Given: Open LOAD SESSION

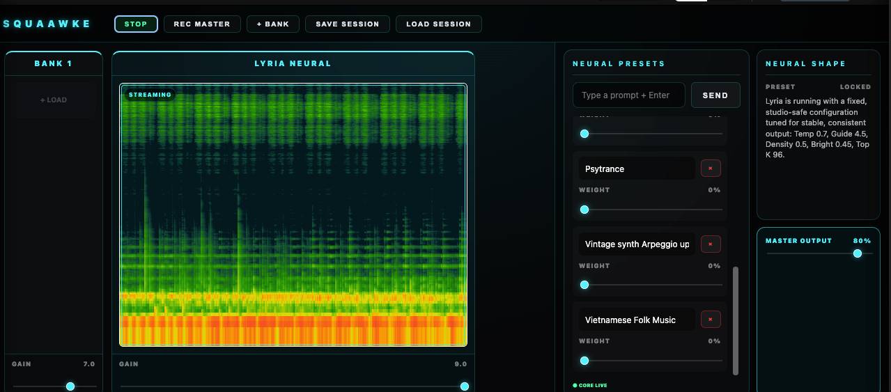Looking at the screenshot, I should [x=438, y=24].
